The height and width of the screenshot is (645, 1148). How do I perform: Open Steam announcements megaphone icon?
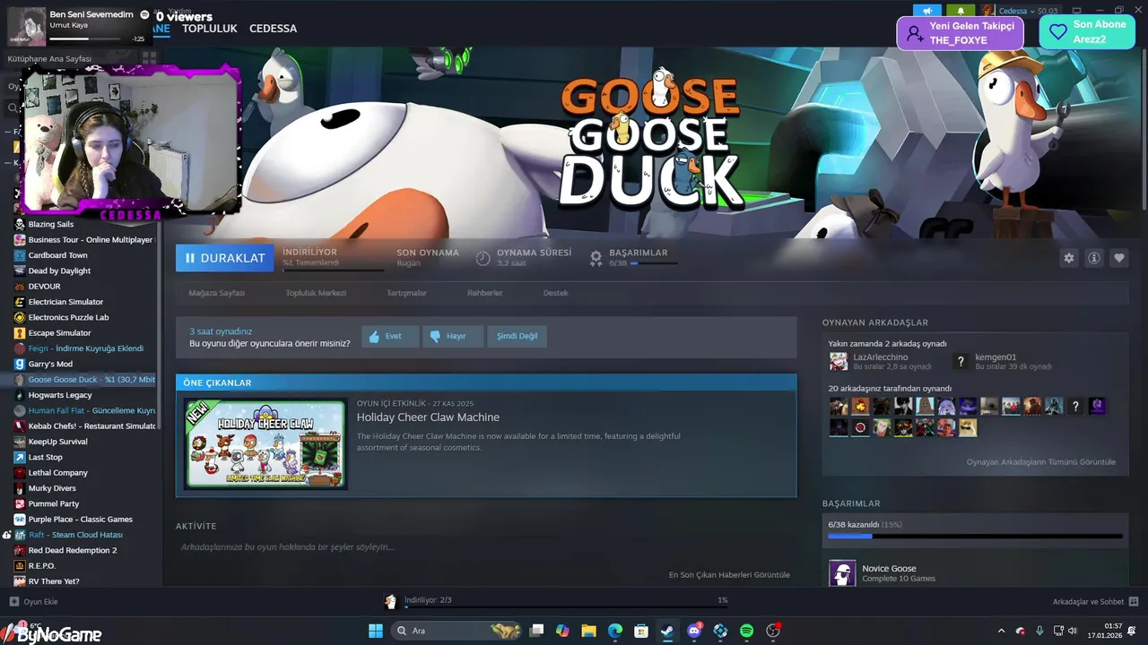(926, 11)
